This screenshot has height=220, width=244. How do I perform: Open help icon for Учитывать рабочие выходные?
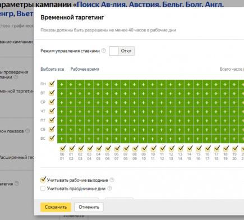tap(112, 180)
